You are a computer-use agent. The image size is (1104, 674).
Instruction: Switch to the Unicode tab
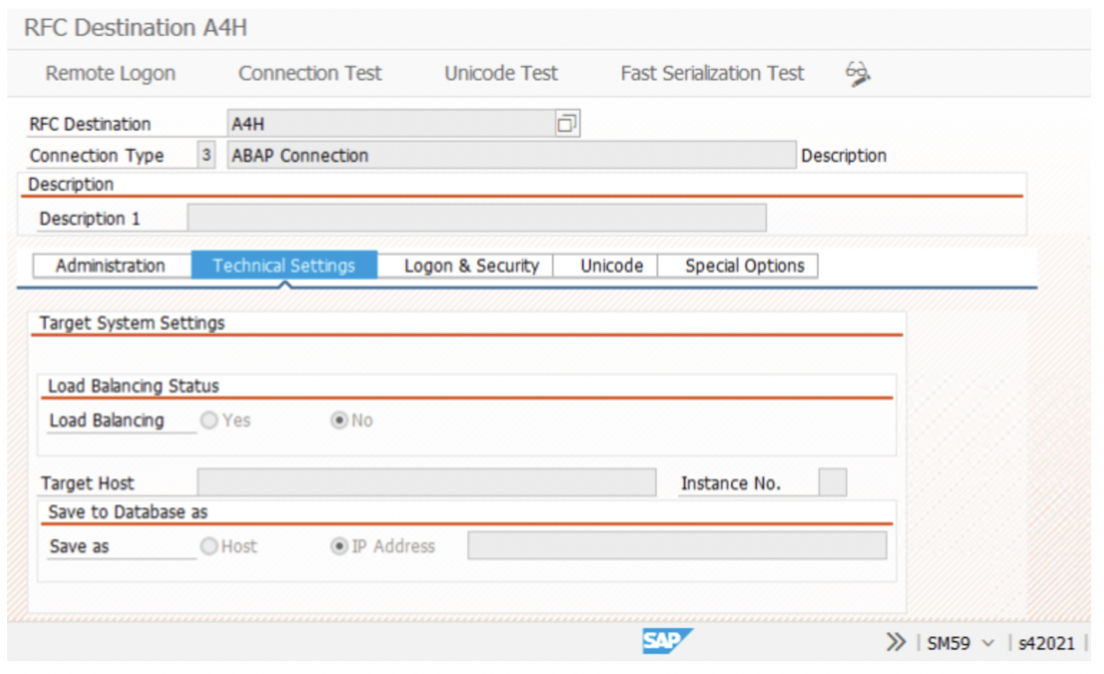(x=610, y=265)
